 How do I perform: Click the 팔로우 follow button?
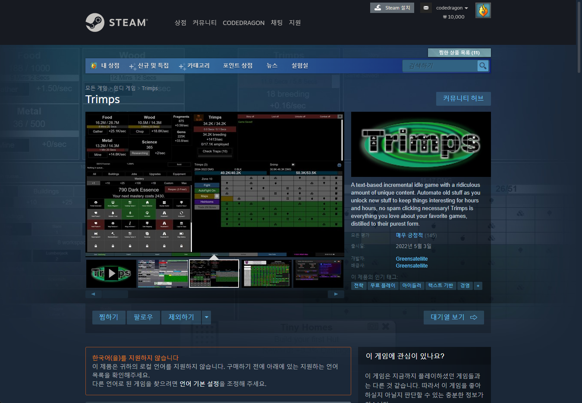[x=143, y=317]
